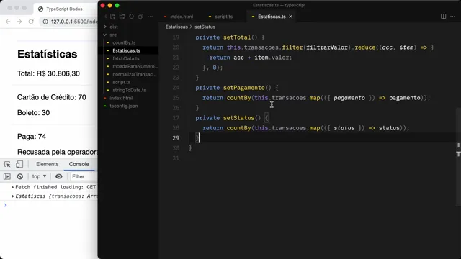Open index.html from the explorer tree
The image size is (461, 259).
point(121,98)
